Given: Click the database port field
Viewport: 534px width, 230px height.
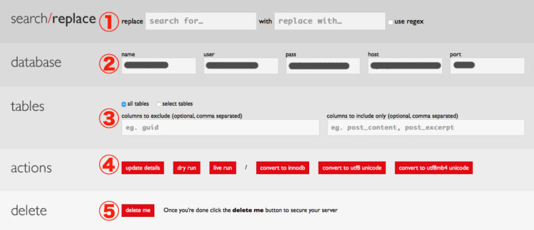Looking at the screenshot, I should pyautogui.click(x=487, y=66).
